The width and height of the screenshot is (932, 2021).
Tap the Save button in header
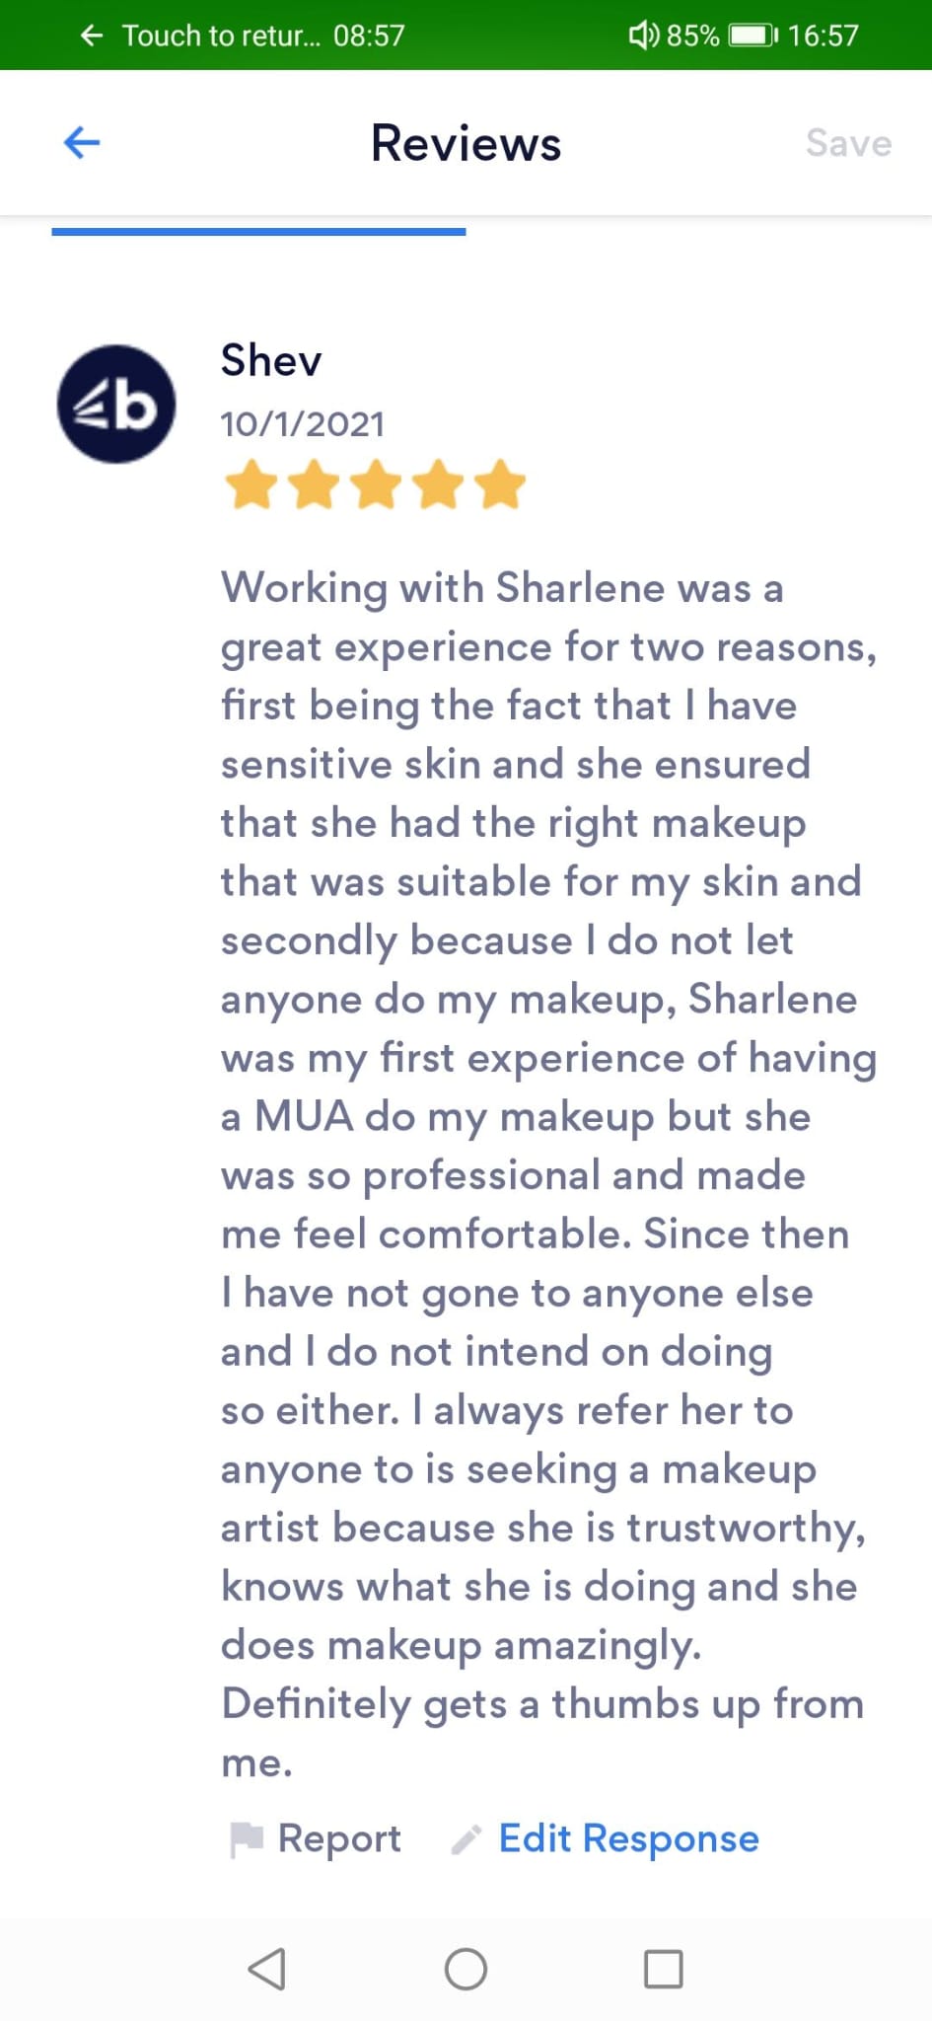(848, 143)
